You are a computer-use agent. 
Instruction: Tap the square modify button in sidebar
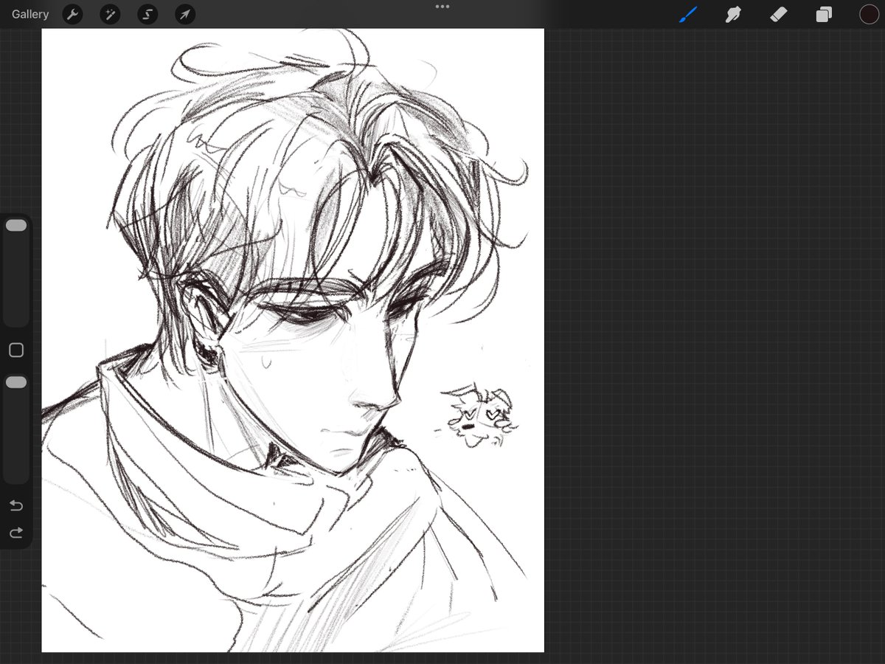pyautogui.click(x=16, y=350)
